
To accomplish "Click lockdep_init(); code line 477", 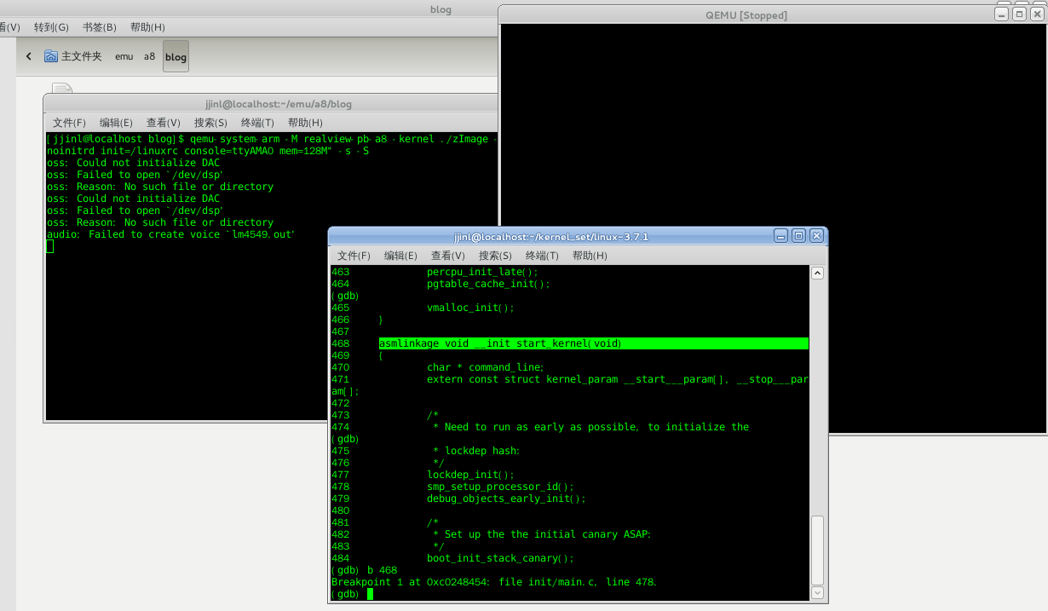I will pos(470,475).
